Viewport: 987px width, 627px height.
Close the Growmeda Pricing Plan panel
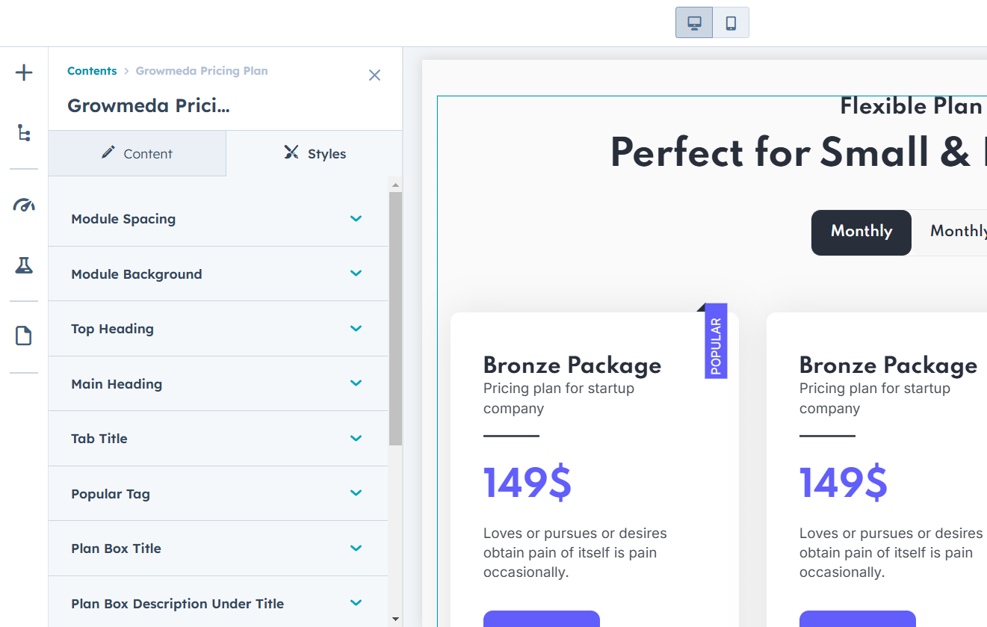click(374, 75)
